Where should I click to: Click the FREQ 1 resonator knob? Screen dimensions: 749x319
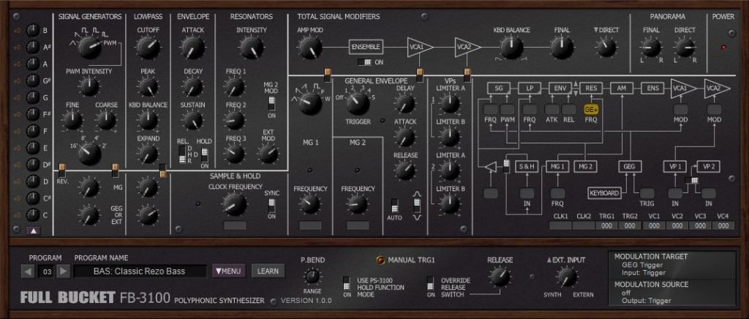point(234,87)
